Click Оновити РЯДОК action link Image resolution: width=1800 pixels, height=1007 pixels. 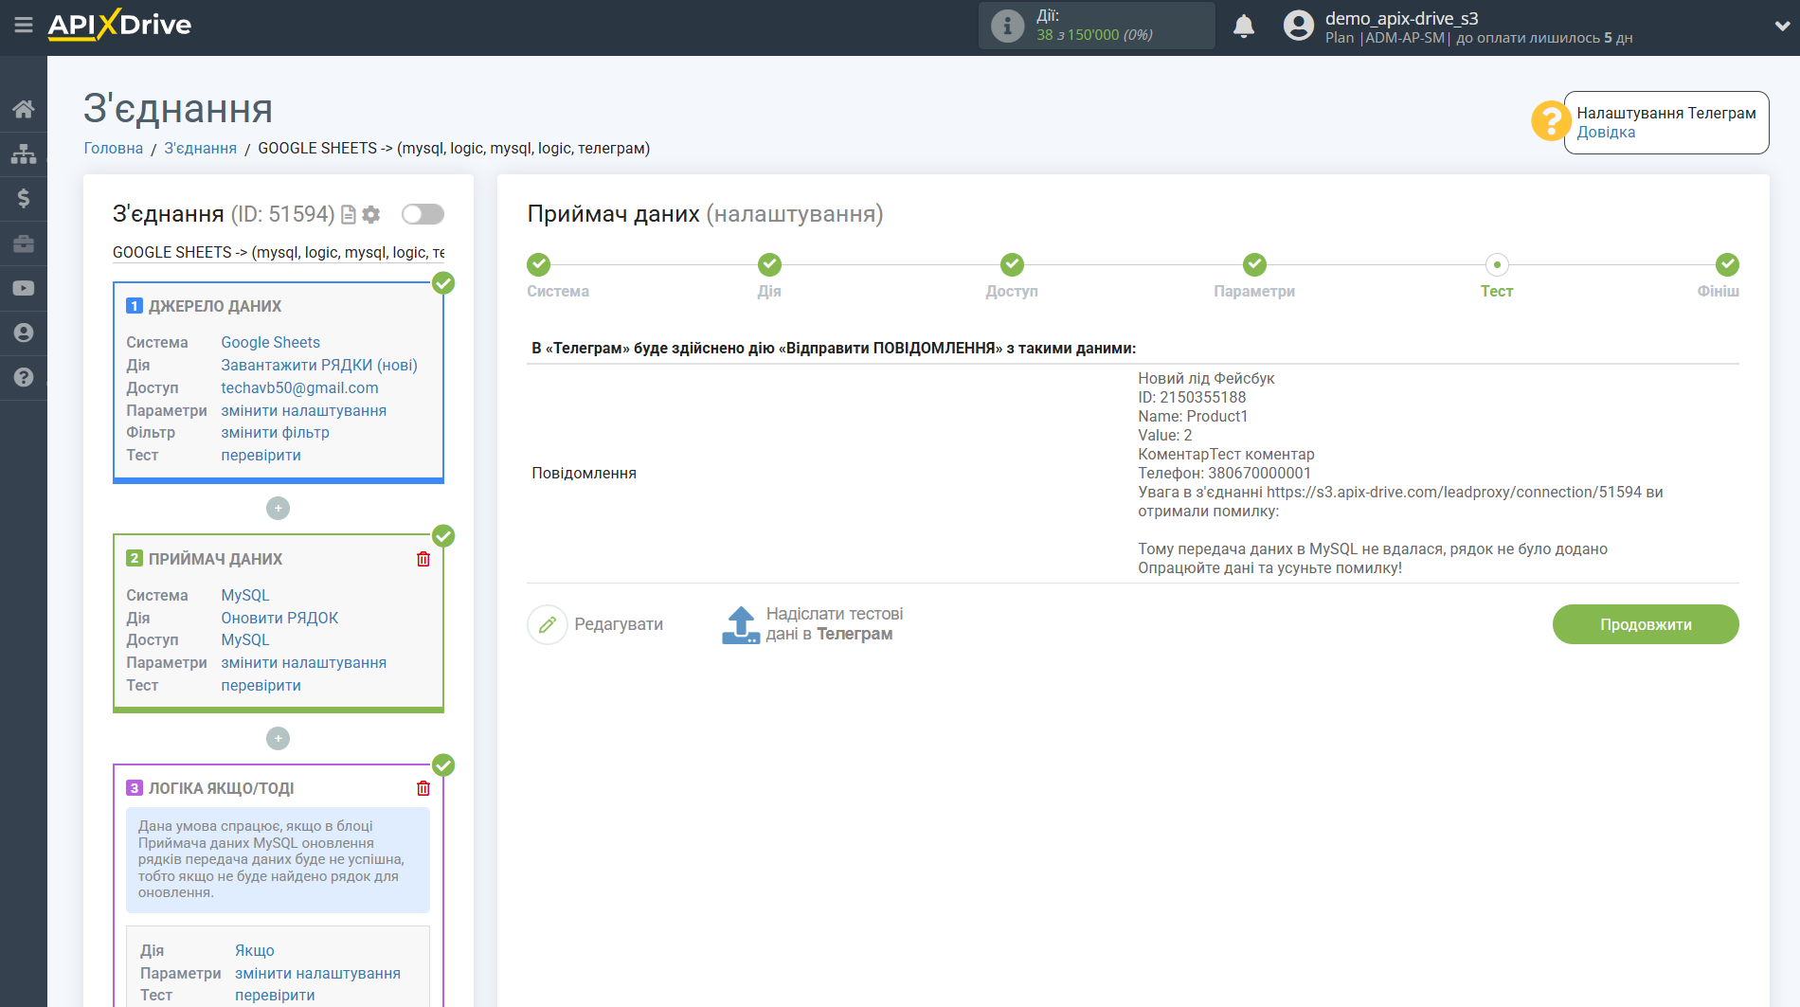(x=279, y=618)
